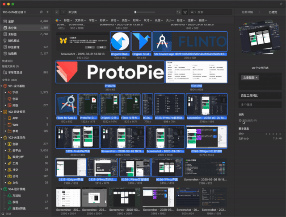Click the 表格 folder icon
This screenshot has width=286, height=217.
tap(9, 202)
